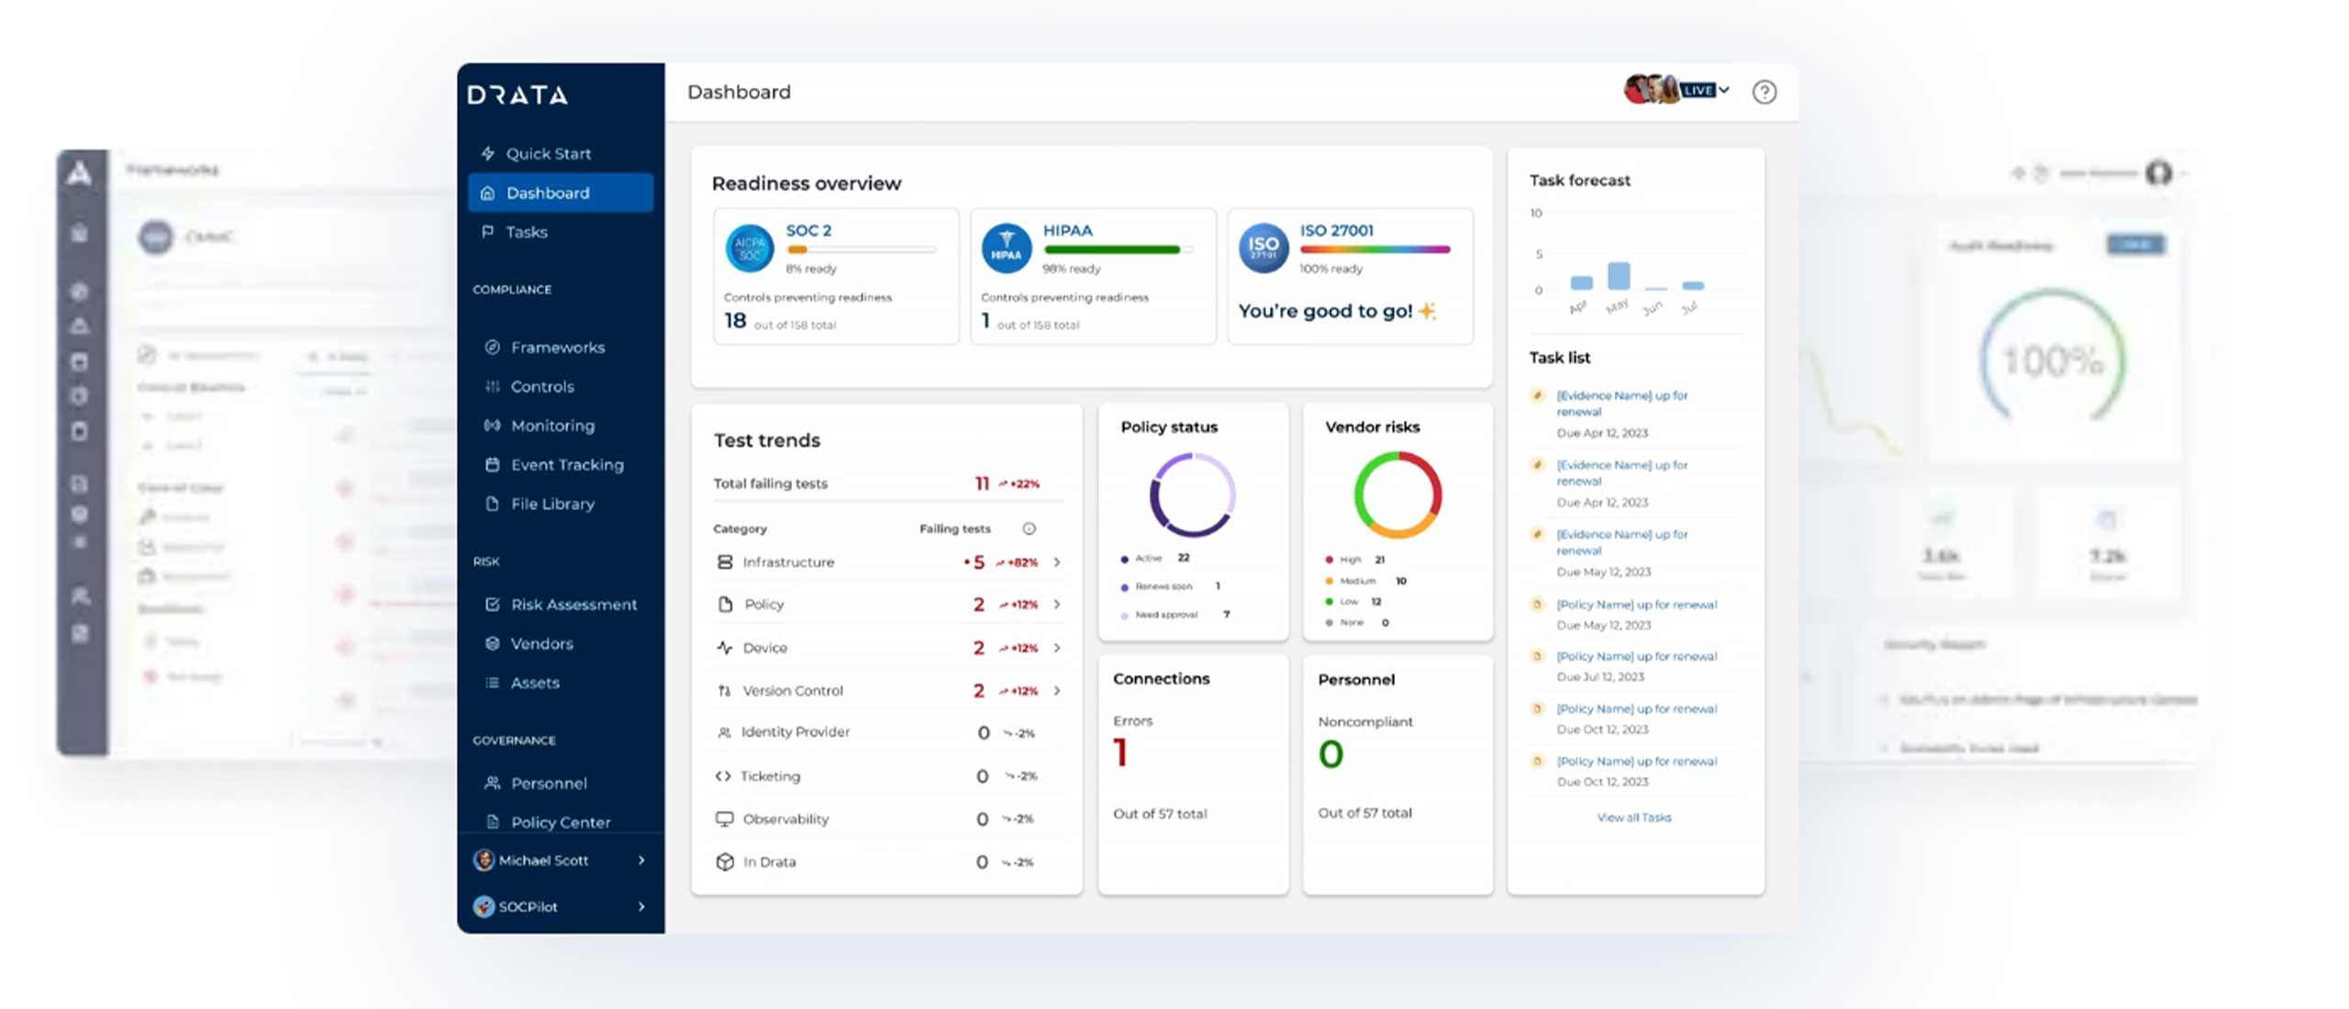Open Evidence Name renewal due May 12

point(1621,542)
